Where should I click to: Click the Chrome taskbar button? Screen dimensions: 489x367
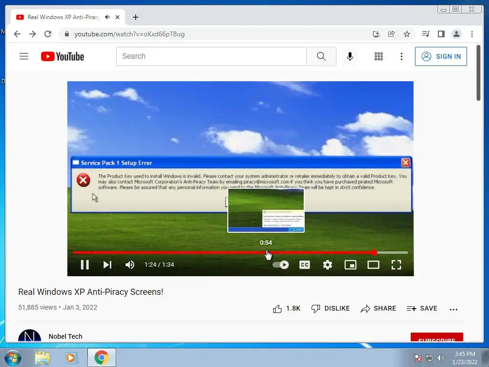tap(101, 357)
